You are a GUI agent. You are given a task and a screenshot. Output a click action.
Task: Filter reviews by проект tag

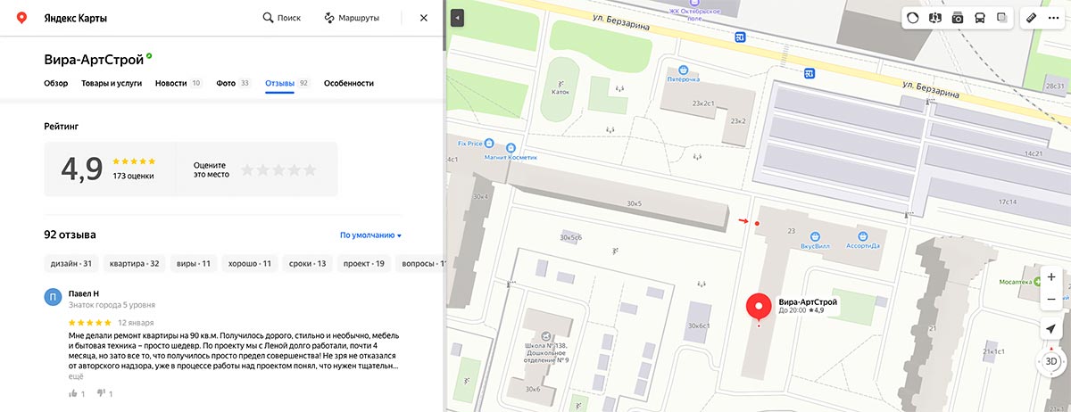pos(364,263)
